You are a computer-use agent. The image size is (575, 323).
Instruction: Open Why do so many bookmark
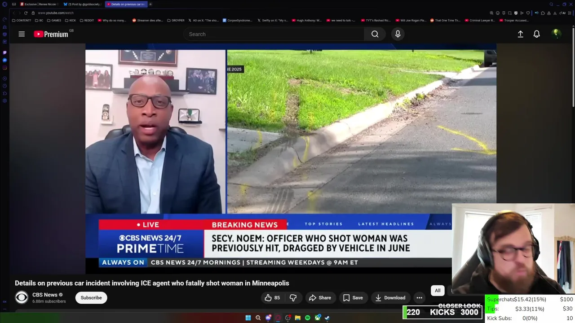coord(112,20)
